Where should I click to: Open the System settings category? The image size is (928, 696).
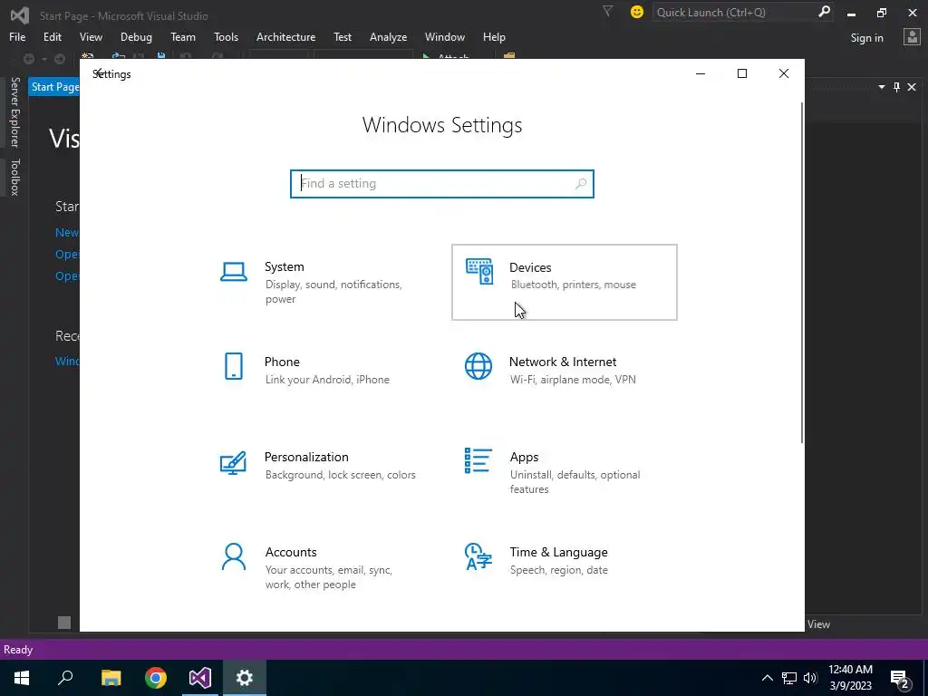pos(320,283)
